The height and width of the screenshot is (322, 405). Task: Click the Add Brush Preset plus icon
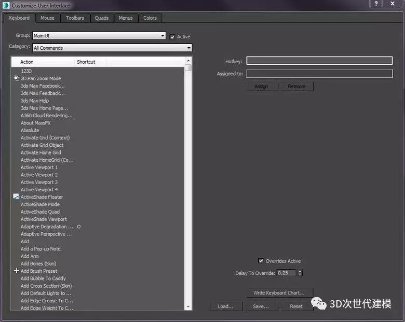pyautogui.click(x=17, y=271)
